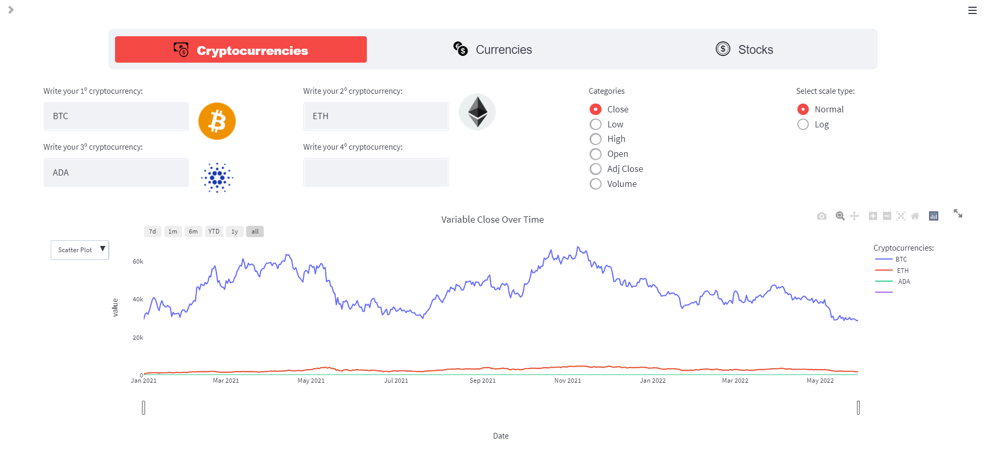Viewport: 986px width, 451px height.
Task: Select Volume under Categories
Action: [x=596, y=184]
